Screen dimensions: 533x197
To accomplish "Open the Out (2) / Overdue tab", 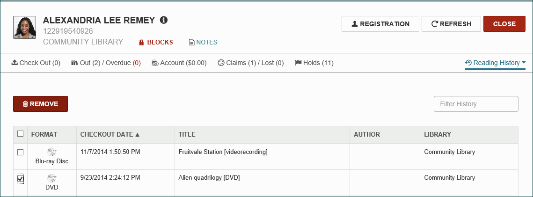I will pos(106,63).
